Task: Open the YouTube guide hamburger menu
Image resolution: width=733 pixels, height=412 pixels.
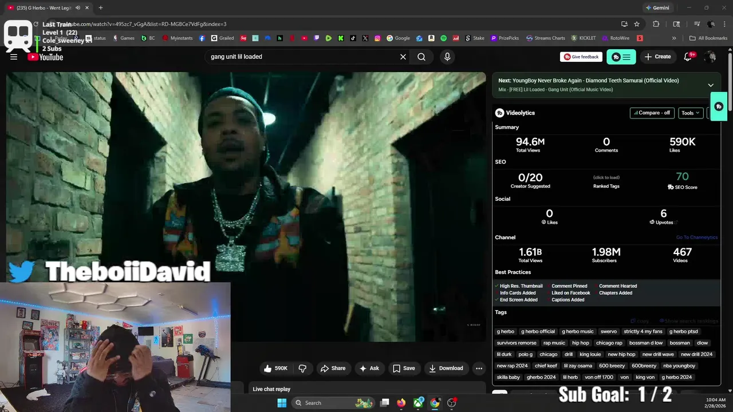Action: (x=14, y=57)
